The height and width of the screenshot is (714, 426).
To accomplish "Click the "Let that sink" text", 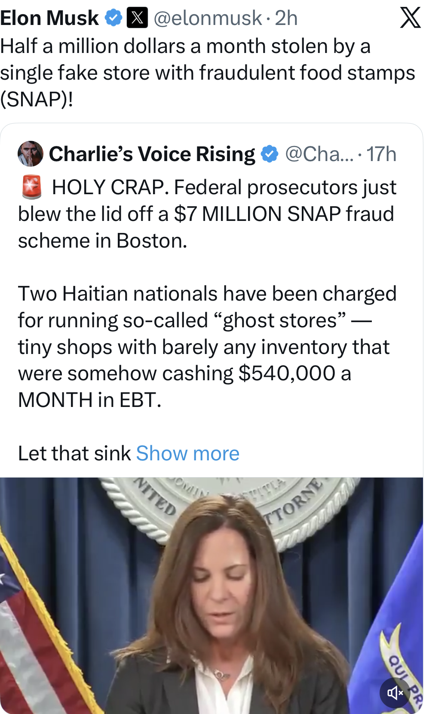I will [74, 453].
